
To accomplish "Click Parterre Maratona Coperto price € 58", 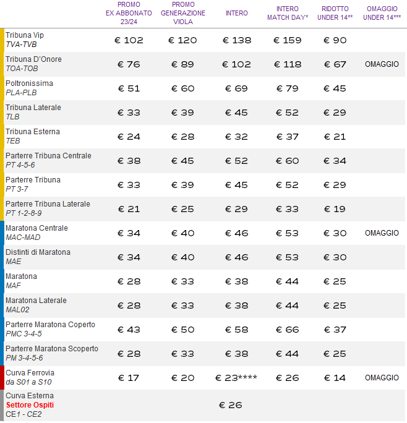I will tap(237, 330).
